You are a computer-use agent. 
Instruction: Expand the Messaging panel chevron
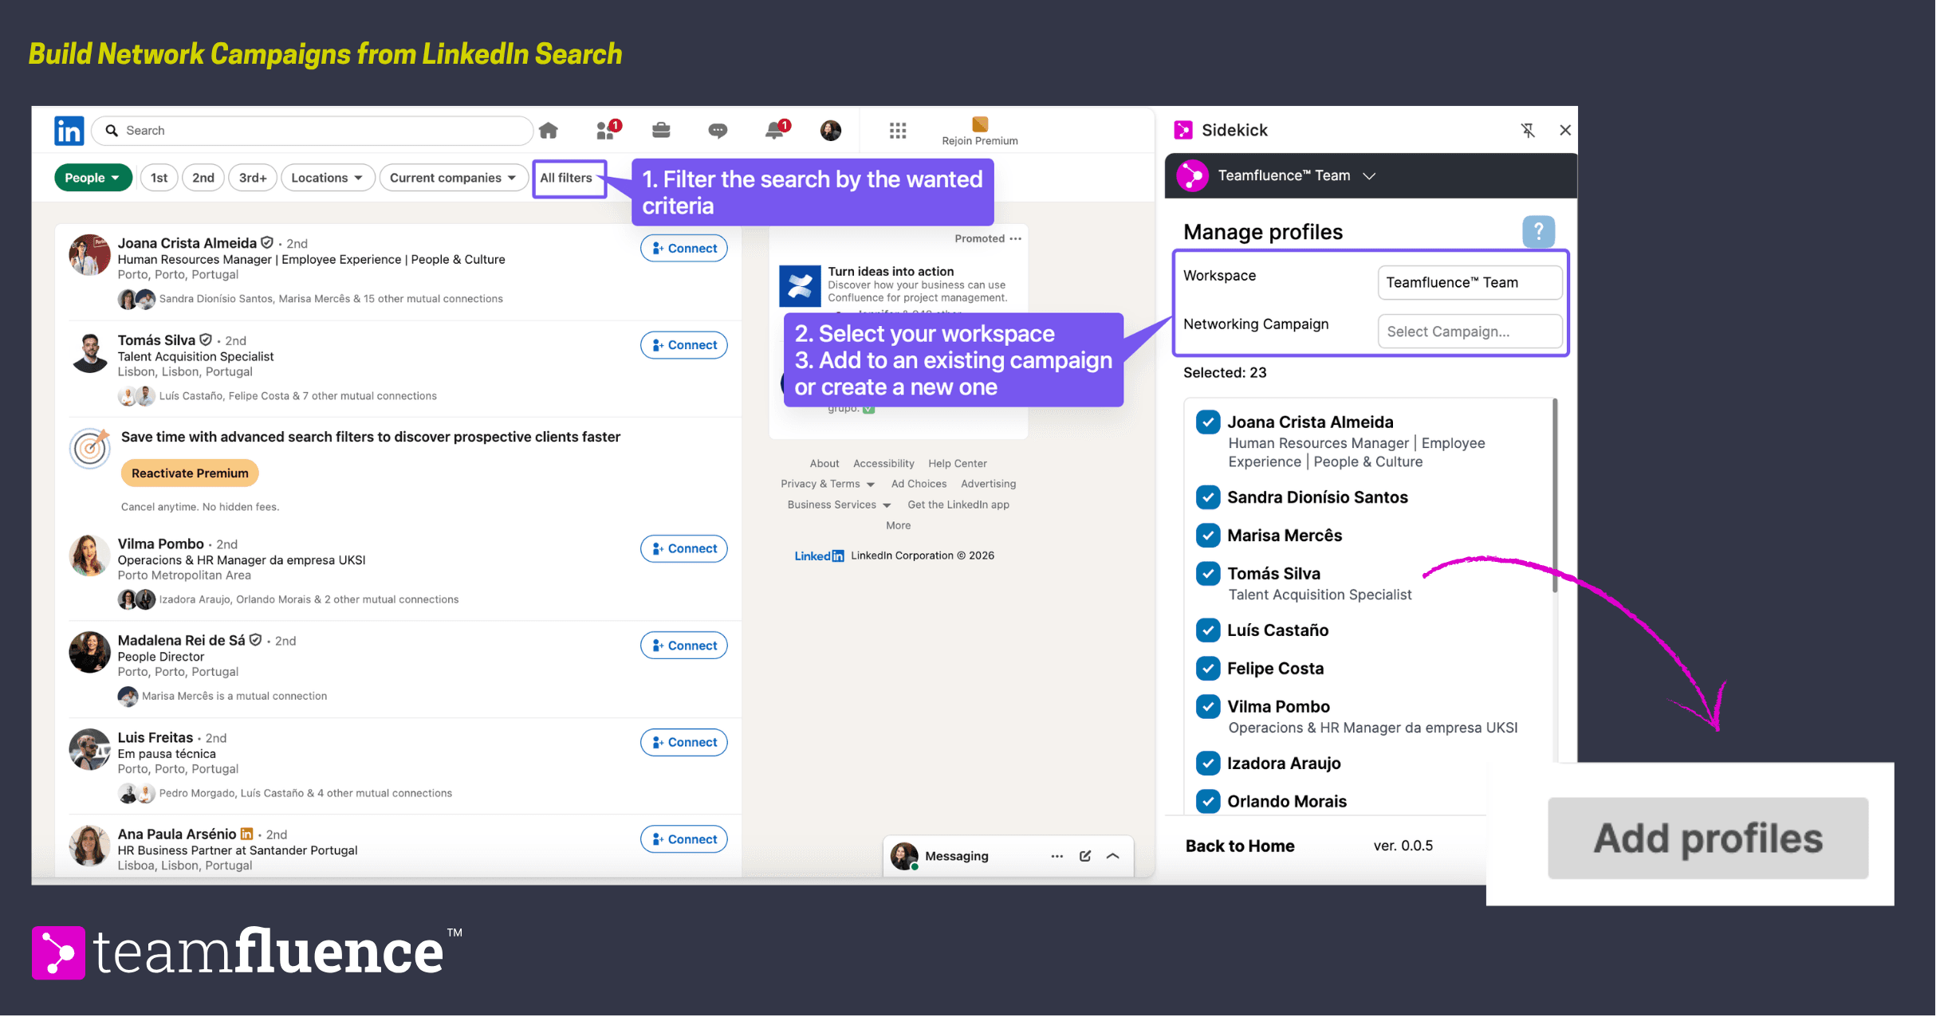(x=1113, y=856)
